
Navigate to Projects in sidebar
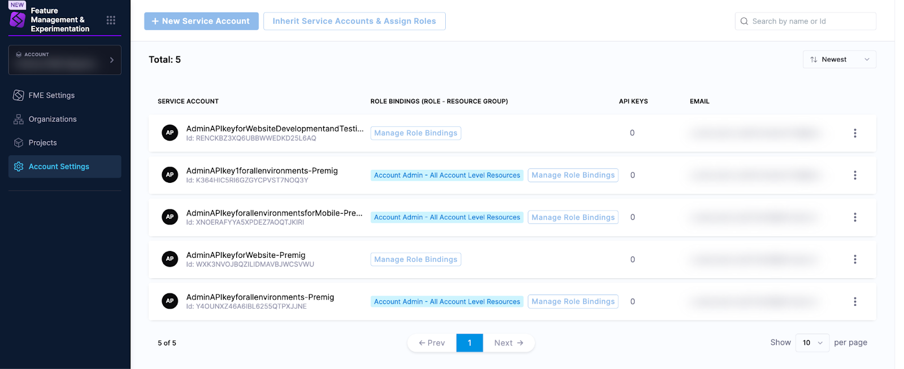coord(42,143)
